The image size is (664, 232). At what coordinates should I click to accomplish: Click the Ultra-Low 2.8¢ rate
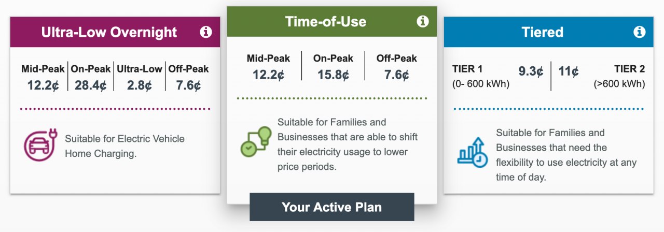[139, 85]
